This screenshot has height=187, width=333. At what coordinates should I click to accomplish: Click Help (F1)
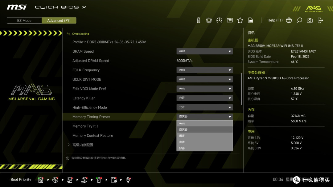coord(275,20)
